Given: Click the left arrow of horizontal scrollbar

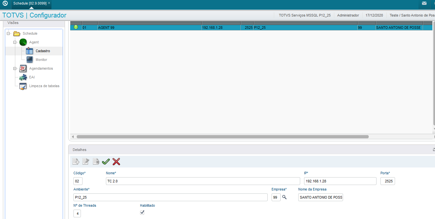Looking at the screenshot, I should 73,137.
